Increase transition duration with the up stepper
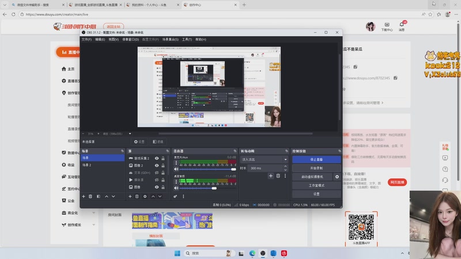461x259 pixels. 285,166
